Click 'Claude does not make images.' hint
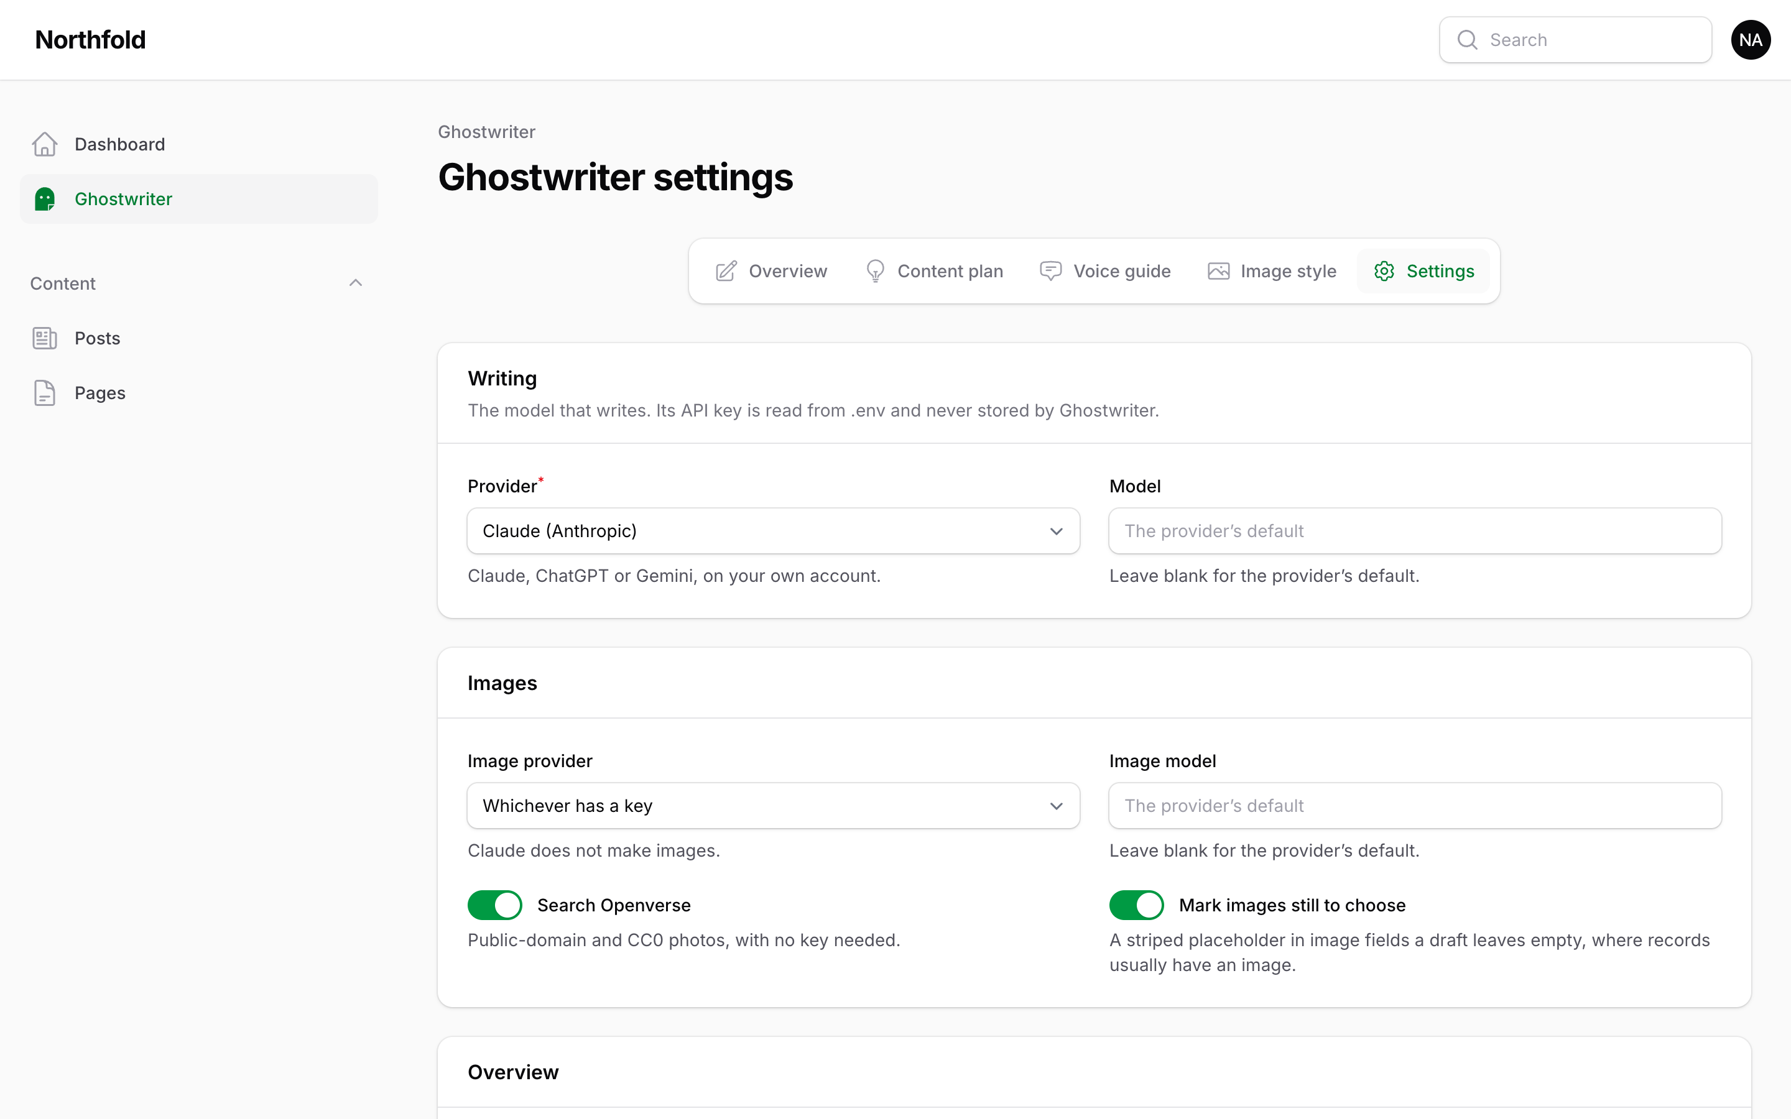This screenshot has height=1119, width=1791. (593, 850)
